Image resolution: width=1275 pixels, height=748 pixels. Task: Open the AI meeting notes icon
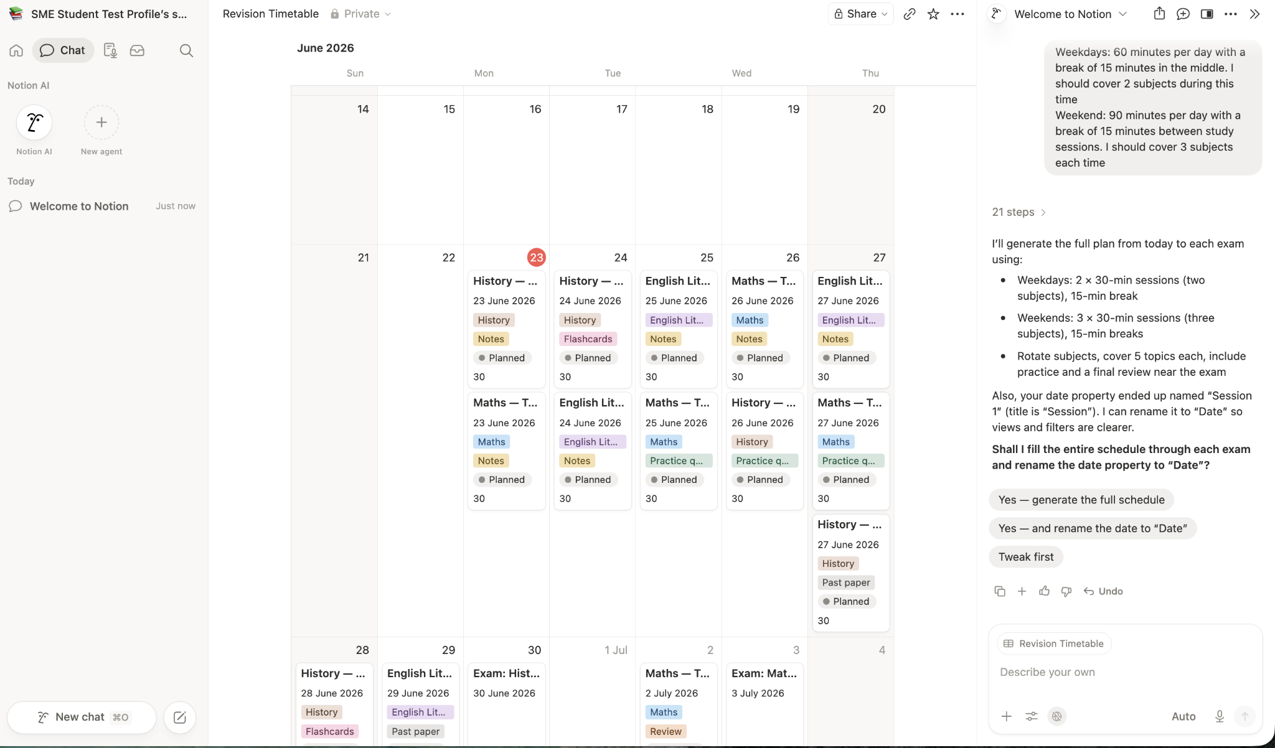click(x=110, y=50)
